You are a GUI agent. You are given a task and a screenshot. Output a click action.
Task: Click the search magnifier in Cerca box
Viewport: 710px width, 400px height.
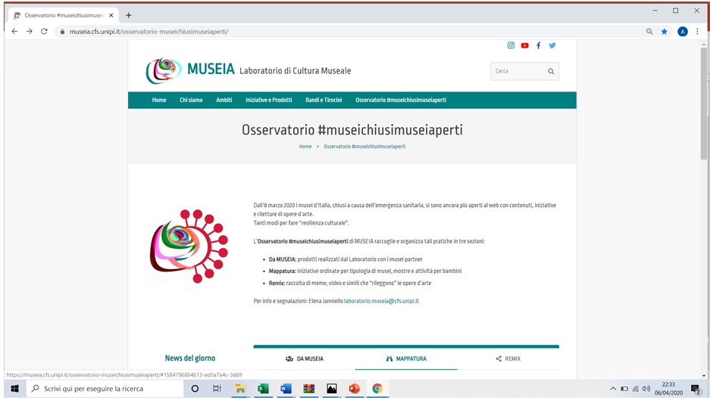tap(551, 71)
